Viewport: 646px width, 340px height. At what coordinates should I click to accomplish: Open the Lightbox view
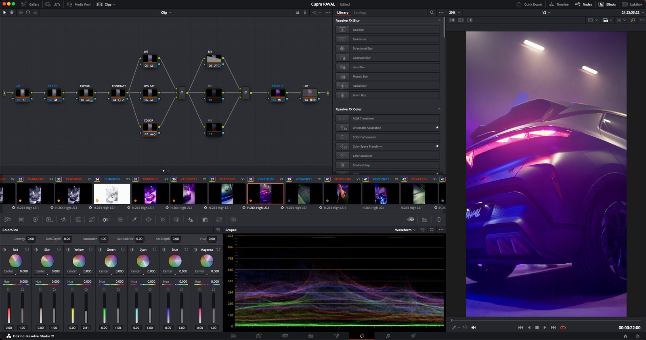632,4
